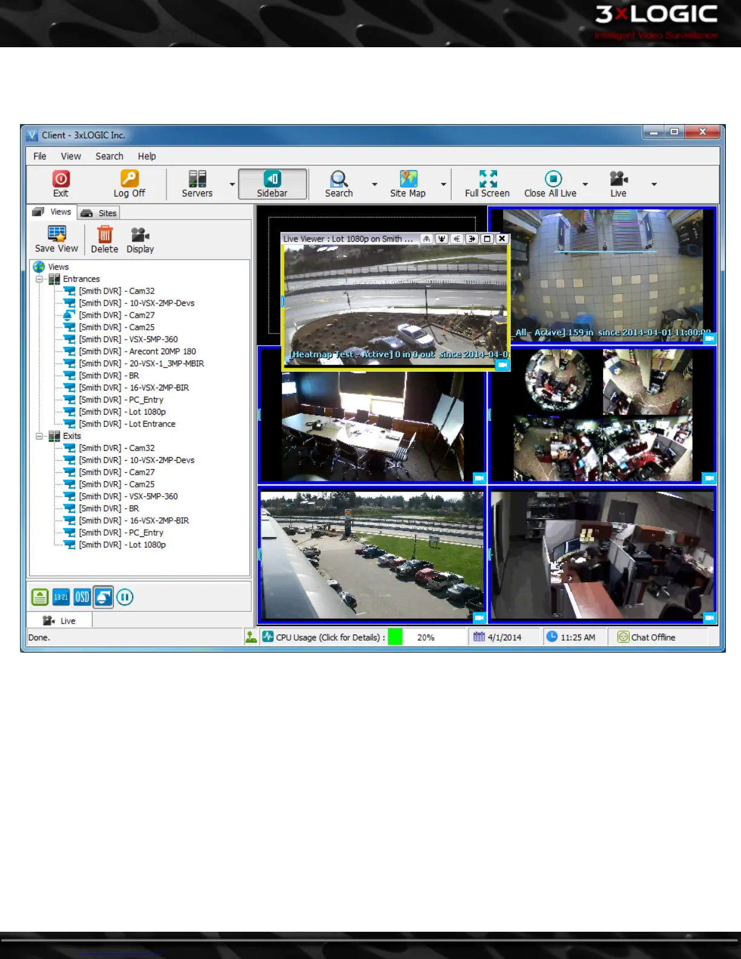The height and width of the screenshot is (959, 741).
Task: Click the circular pause button
Action: coord(125,598)
